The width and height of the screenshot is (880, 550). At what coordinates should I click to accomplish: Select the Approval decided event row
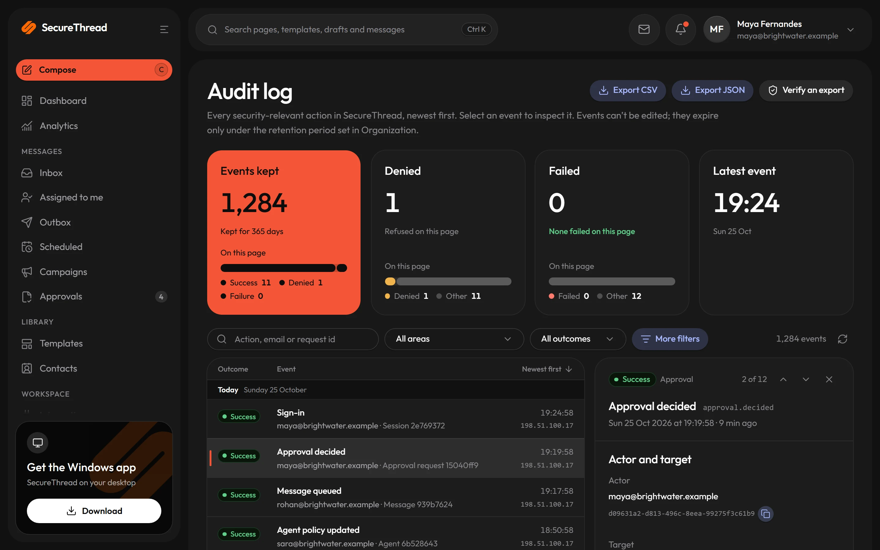point(396,458)
